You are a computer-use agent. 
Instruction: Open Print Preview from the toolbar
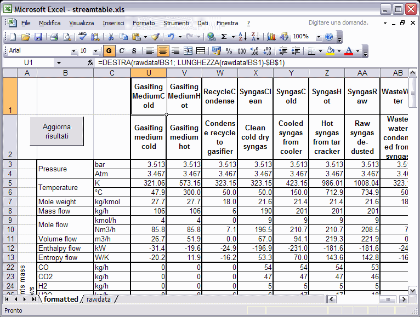tap(67, 37)
